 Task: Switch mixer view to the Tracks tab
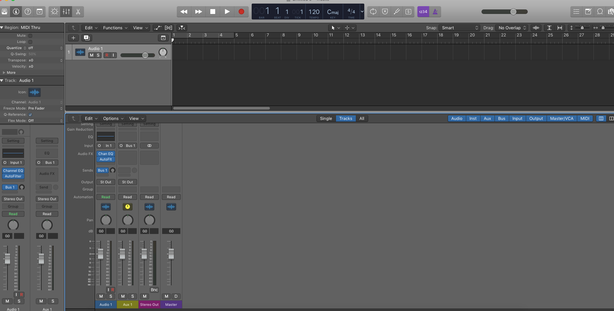point(346,118)
